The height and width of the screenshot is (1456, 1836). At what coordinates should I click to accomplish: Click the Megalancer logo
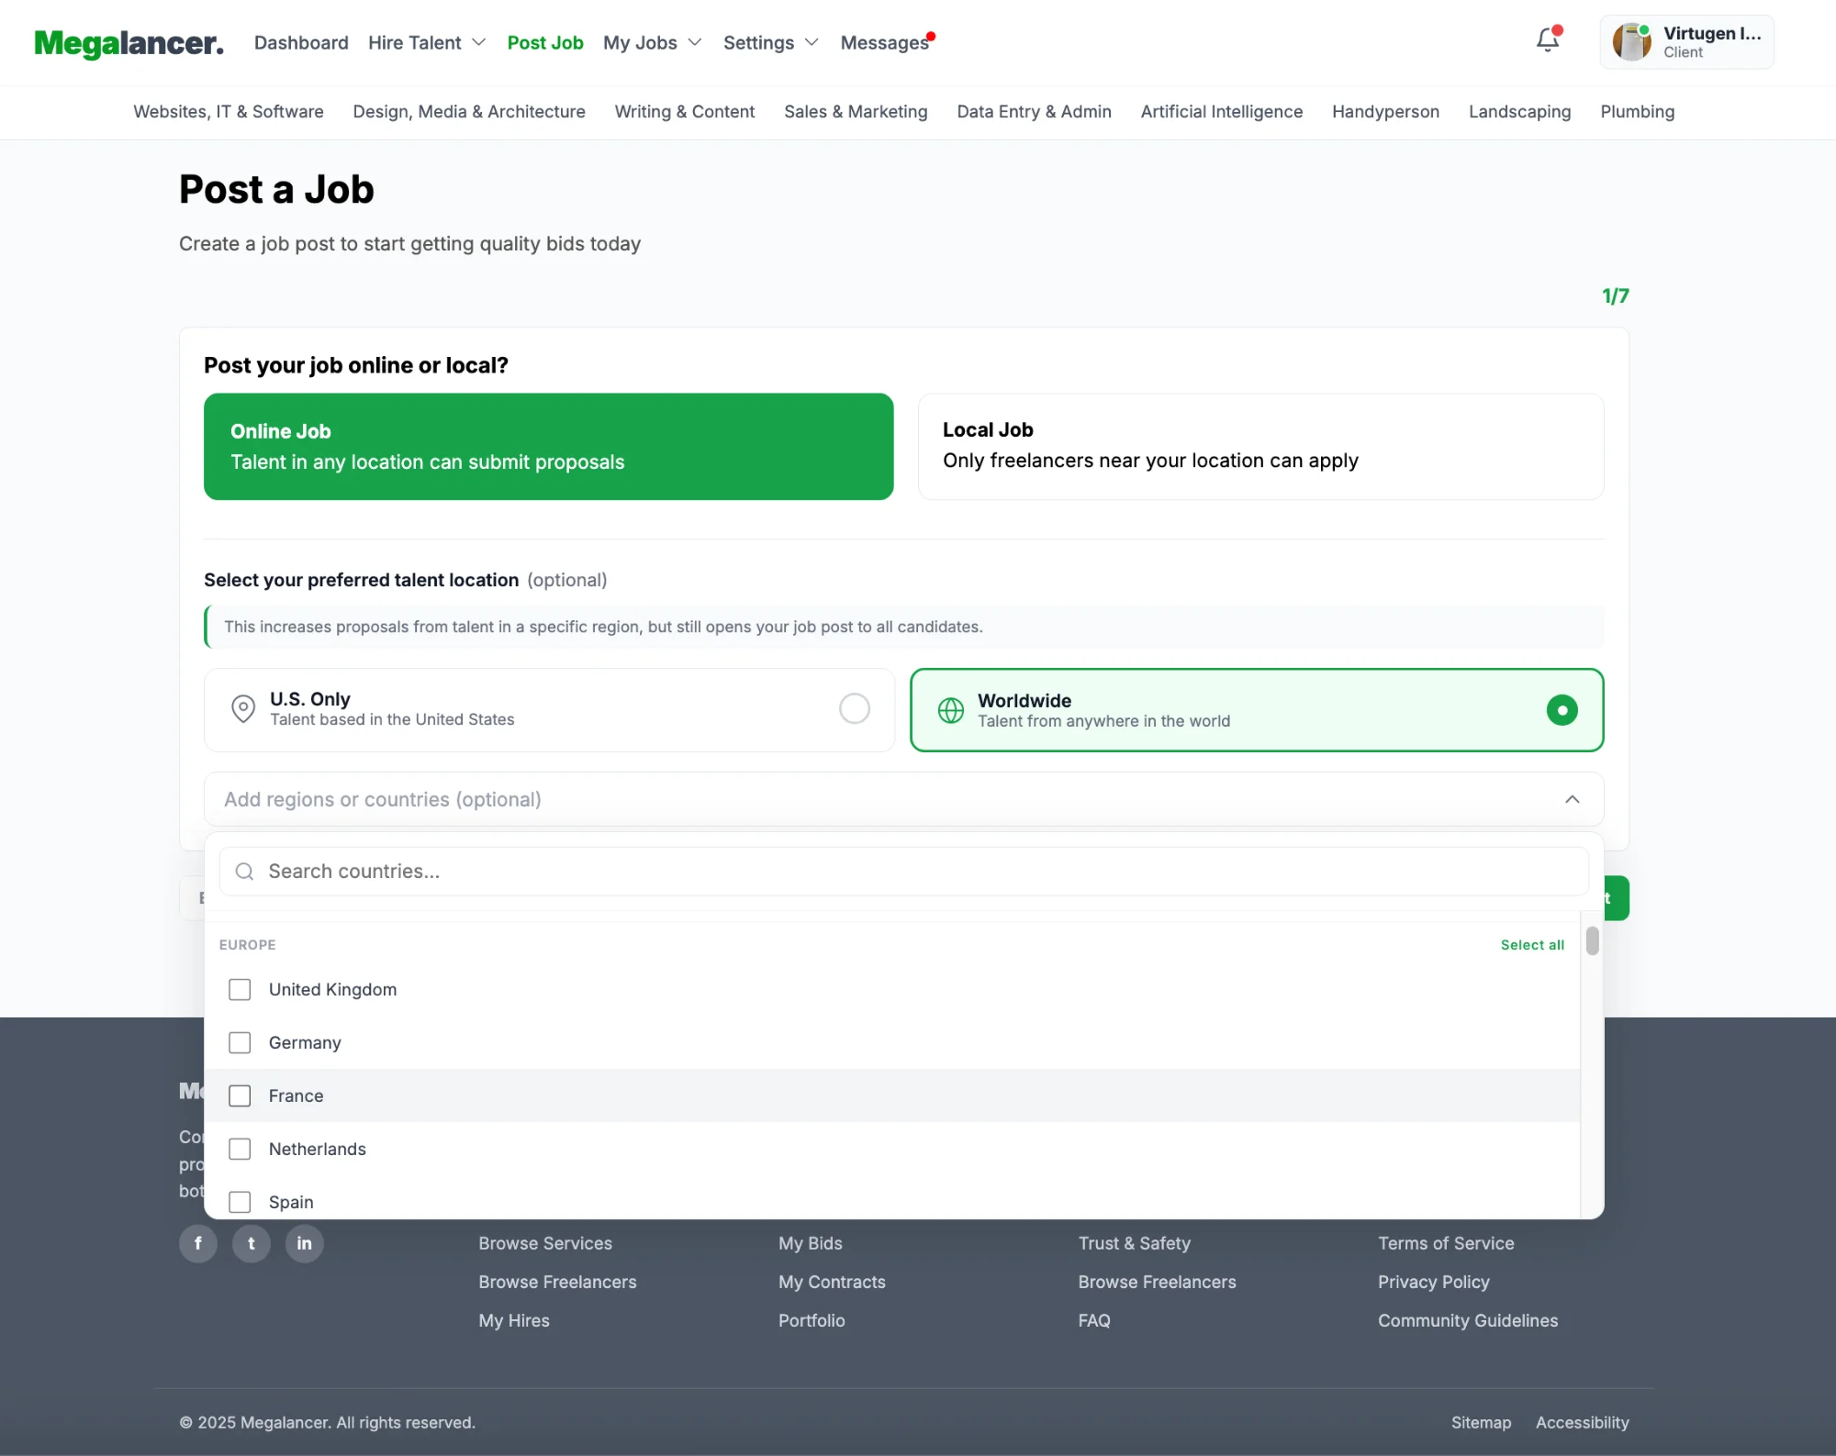click(129, 43)
